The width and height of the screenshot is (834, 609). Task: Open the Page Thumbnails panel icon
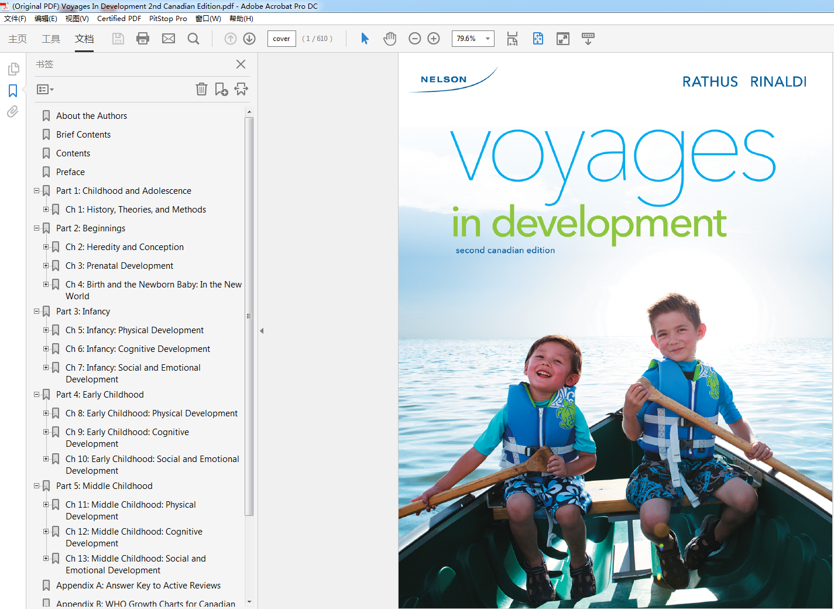pos(13,69)
